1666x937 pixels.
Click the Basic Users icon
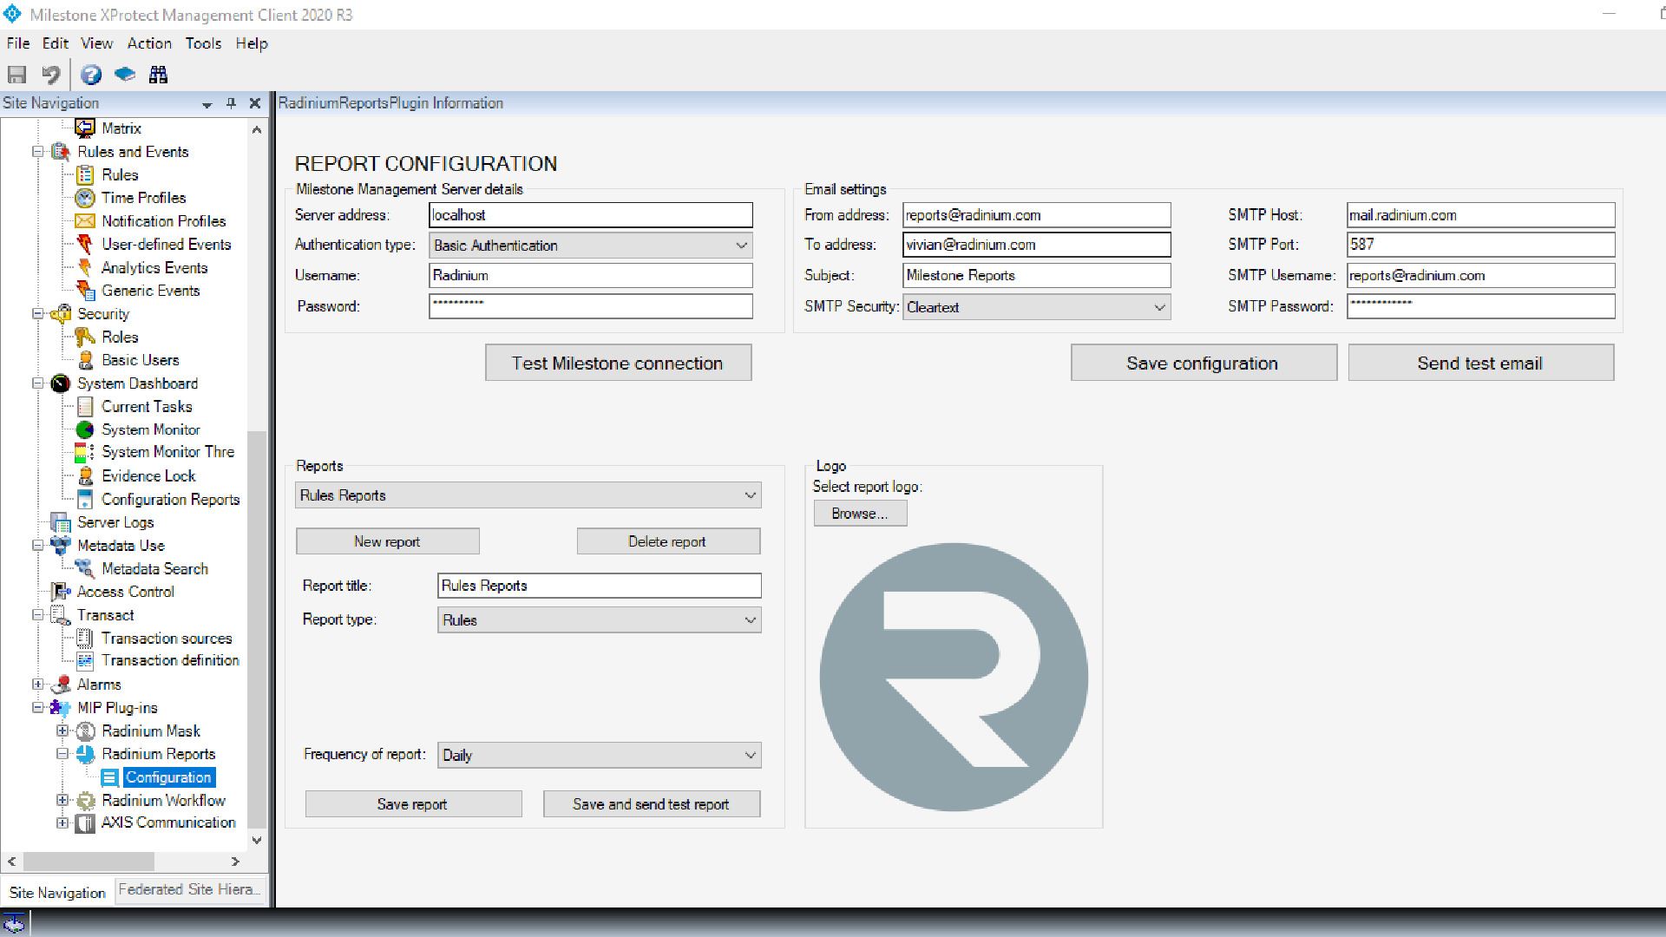click(x=85, y=360)
